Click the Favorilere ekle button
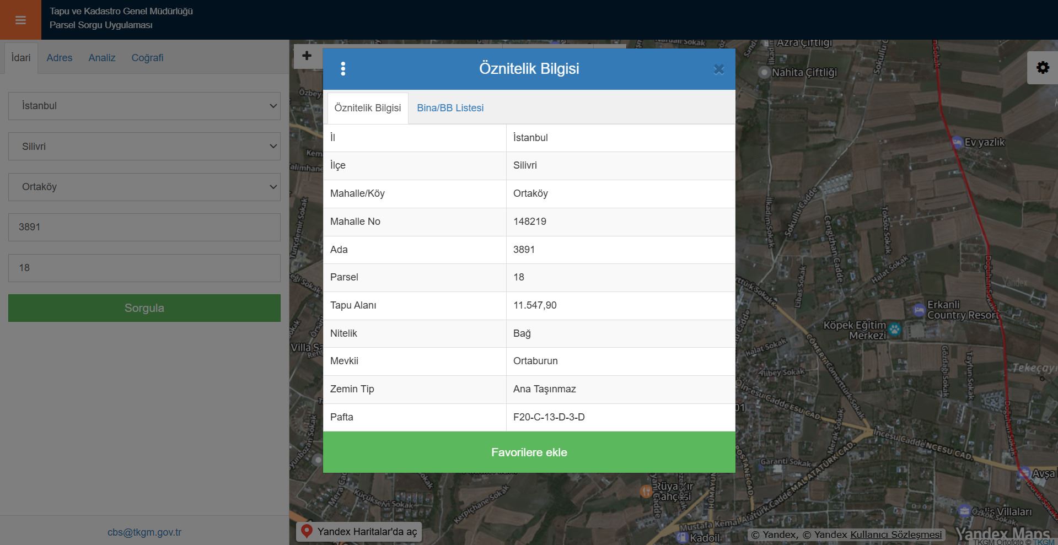 [529, 452]
